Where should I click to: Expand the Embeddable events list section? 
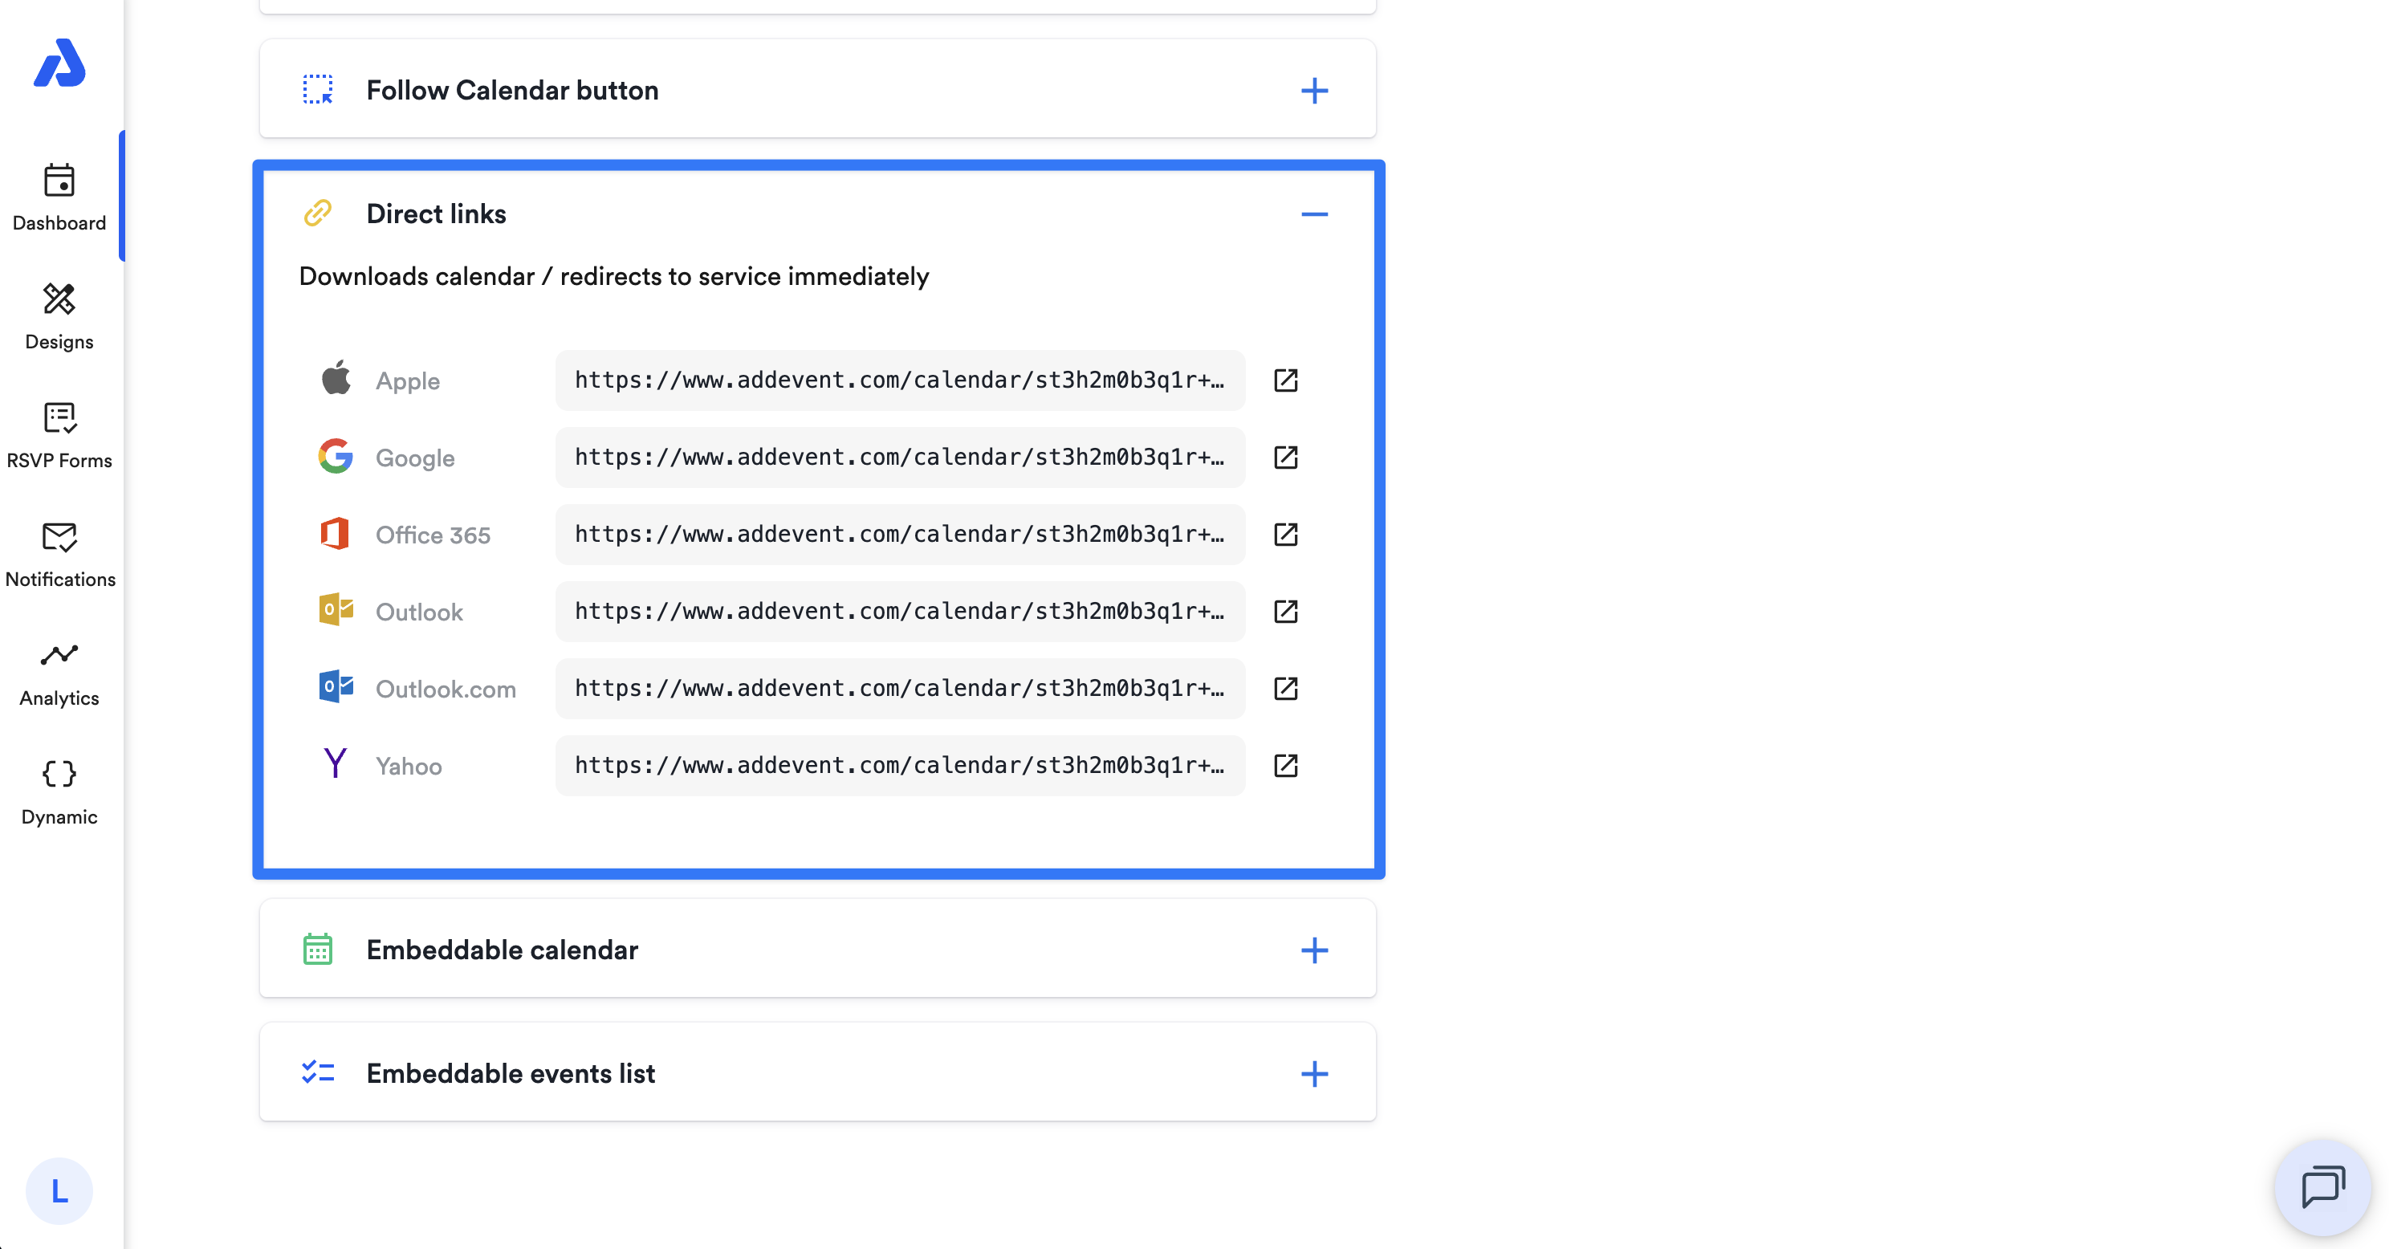point(1314,1074)
